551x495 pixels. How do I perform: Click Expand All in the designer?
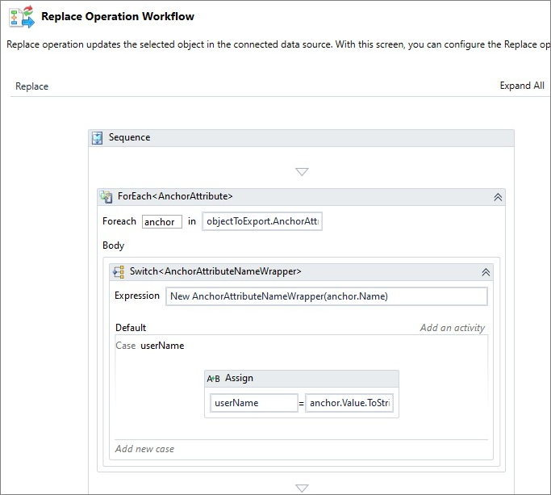(521, 86)
